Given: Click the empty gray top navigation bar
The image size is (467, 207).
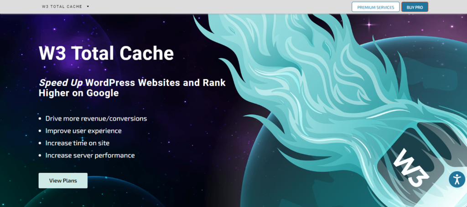Looking at the screenshot, I should (x=219, y=7).
